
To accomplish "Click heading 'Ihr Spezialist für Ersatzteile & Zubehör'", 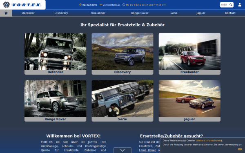I will click(x=122, y=25).
